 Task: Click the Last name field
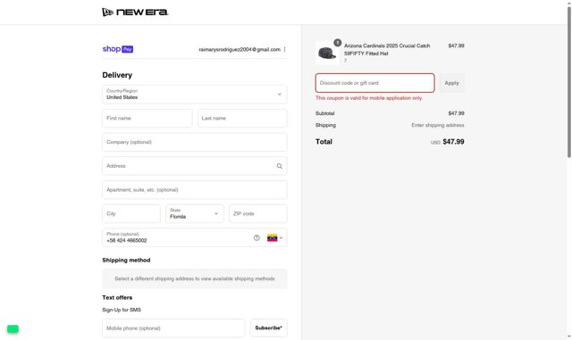point(242,118)
